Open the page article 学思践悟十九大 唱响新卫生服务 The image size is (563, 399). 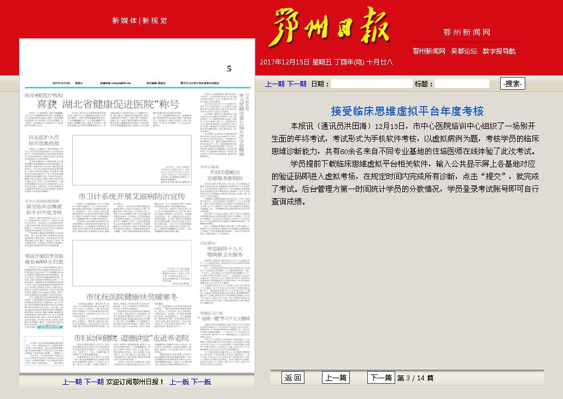[x=225, y=251]
